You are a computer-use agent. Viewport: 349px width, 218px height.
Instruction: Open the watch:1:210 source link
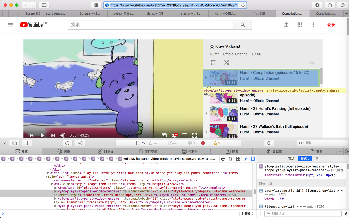pyautogui.click(x=315, y=206)
